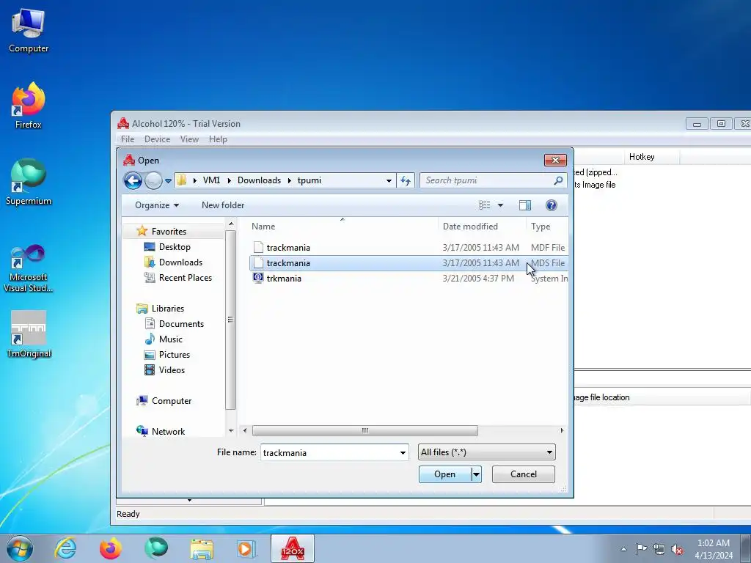Sort files by Date modified column

tap(481, 227)
